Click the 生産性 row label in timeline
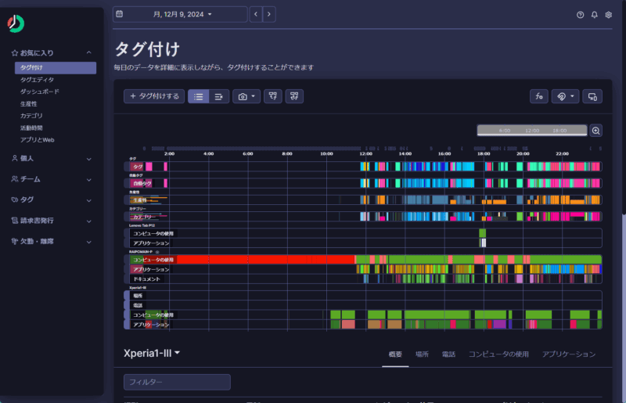 (x=139, y=200)
